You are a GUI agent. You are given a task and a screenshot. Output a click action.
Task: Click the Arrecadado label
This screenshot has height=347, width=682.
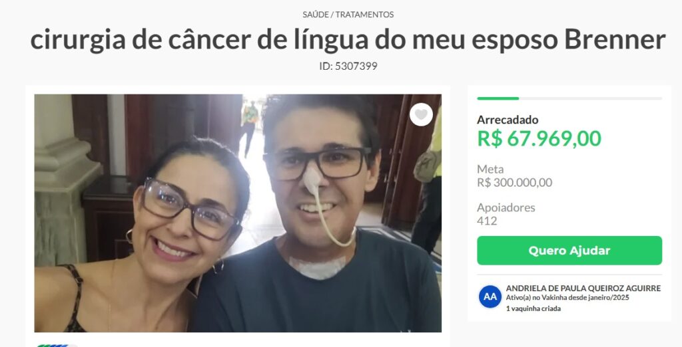508,120
